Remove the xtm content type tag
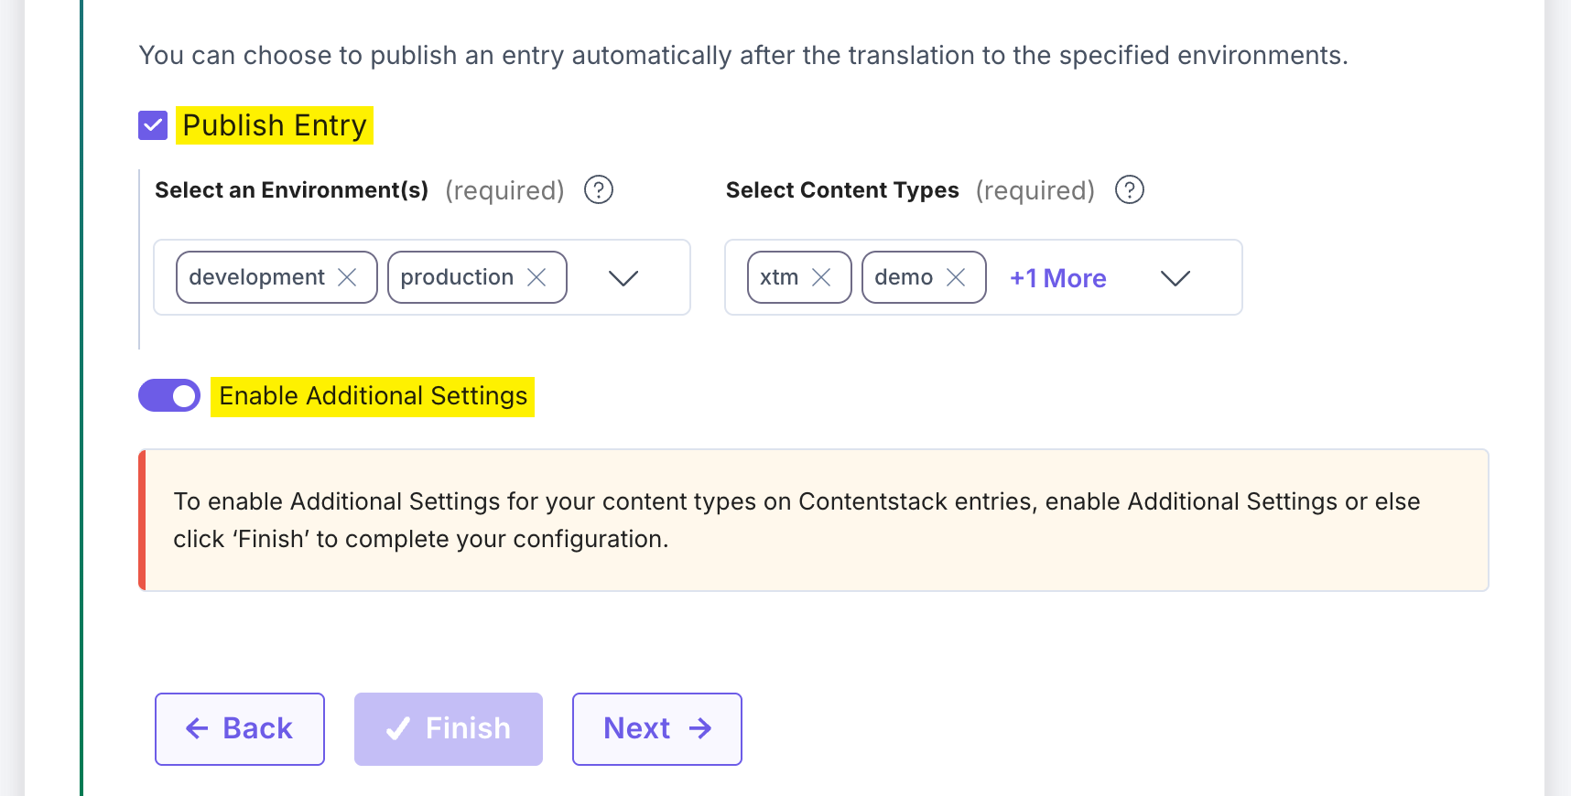Image resolution: width=1571 pixels, height=796 pixels. [823, 276]
